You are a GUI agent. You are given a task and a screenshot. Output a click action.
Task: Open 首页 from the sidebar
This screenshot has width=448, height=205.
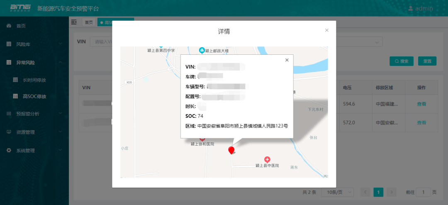point(21,26)
